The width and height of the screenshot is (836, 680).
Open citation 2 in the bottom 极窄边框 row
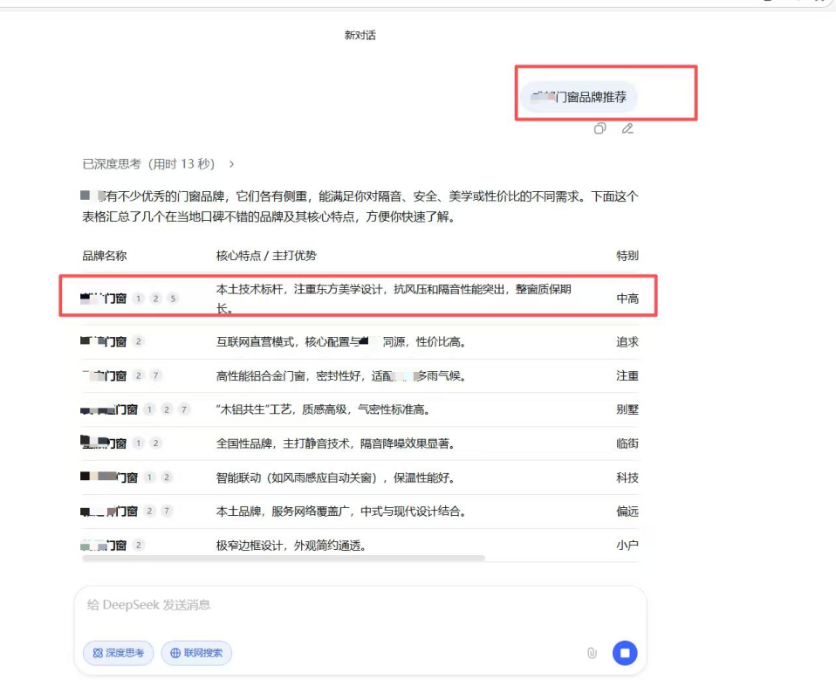140,543
